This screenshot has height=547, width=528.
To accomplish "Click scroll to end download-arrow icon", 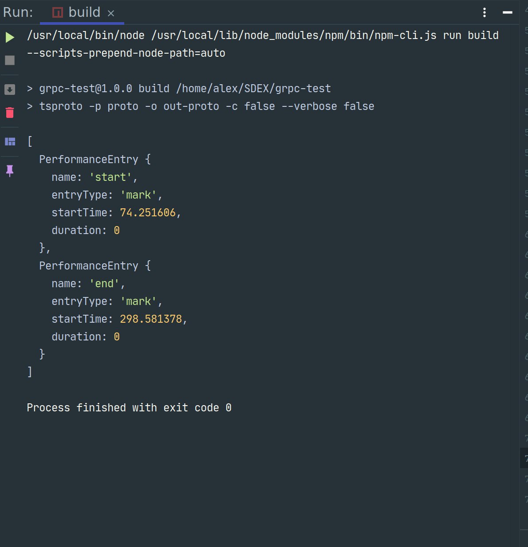I will [10, 90].
